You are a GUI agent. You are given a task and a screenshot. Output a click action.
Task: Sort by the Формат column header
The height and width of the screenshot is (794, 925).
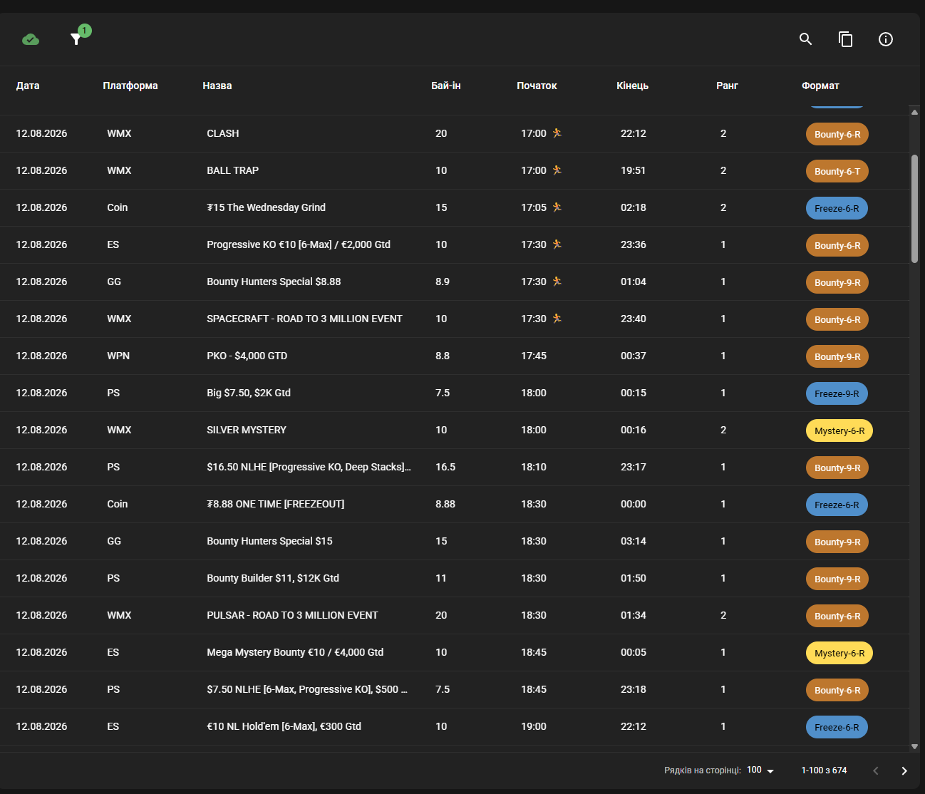pyautogui.click(x=820, y=86)
